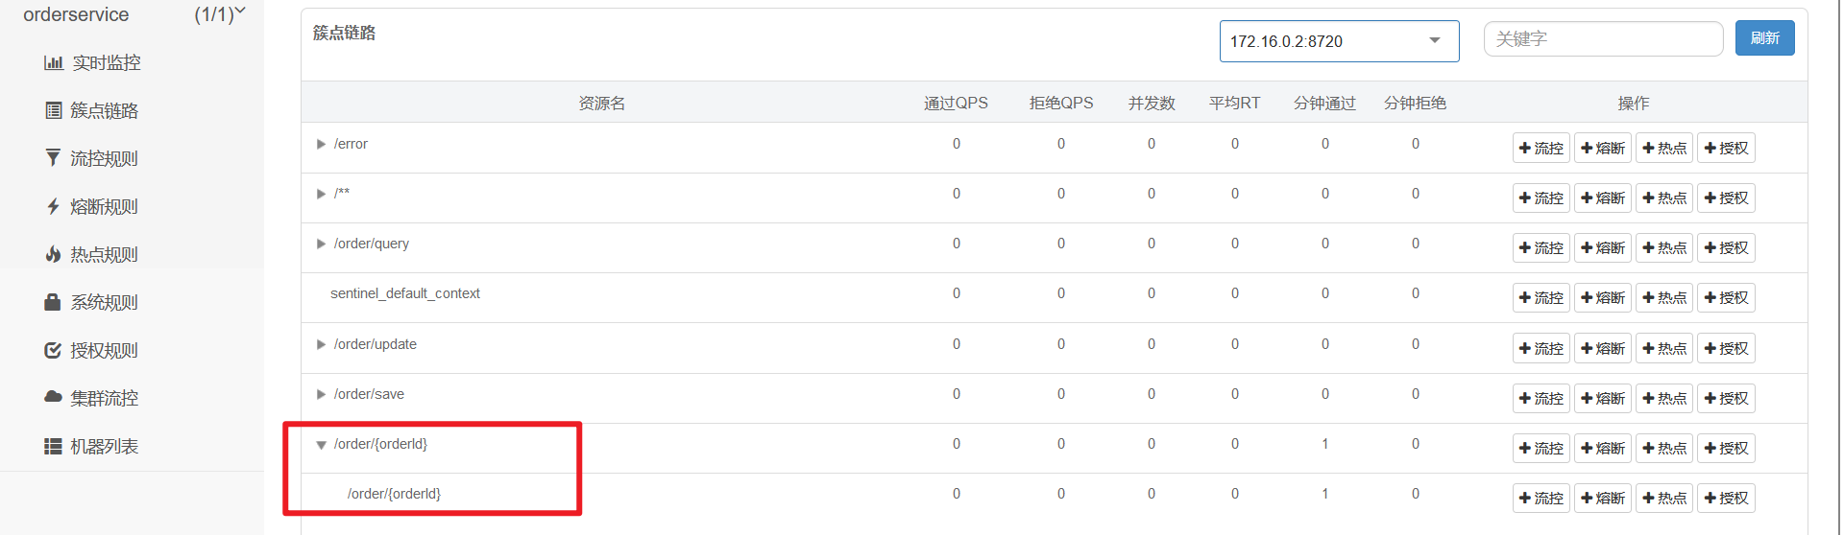Click the 热点规则 flame icon
Image resolution: width=1844 pixels, height=535 pixels.
pos(54,254)
